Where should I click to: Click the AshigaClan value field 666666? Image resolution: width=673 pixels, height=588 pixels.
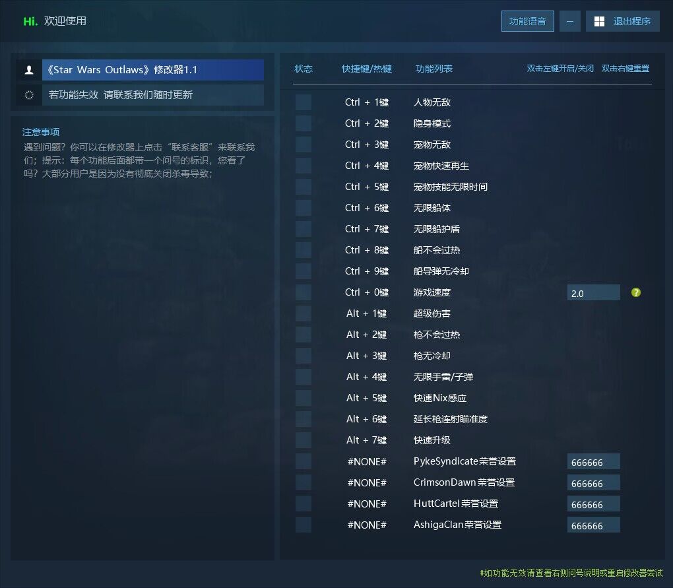tap(594, 525)
